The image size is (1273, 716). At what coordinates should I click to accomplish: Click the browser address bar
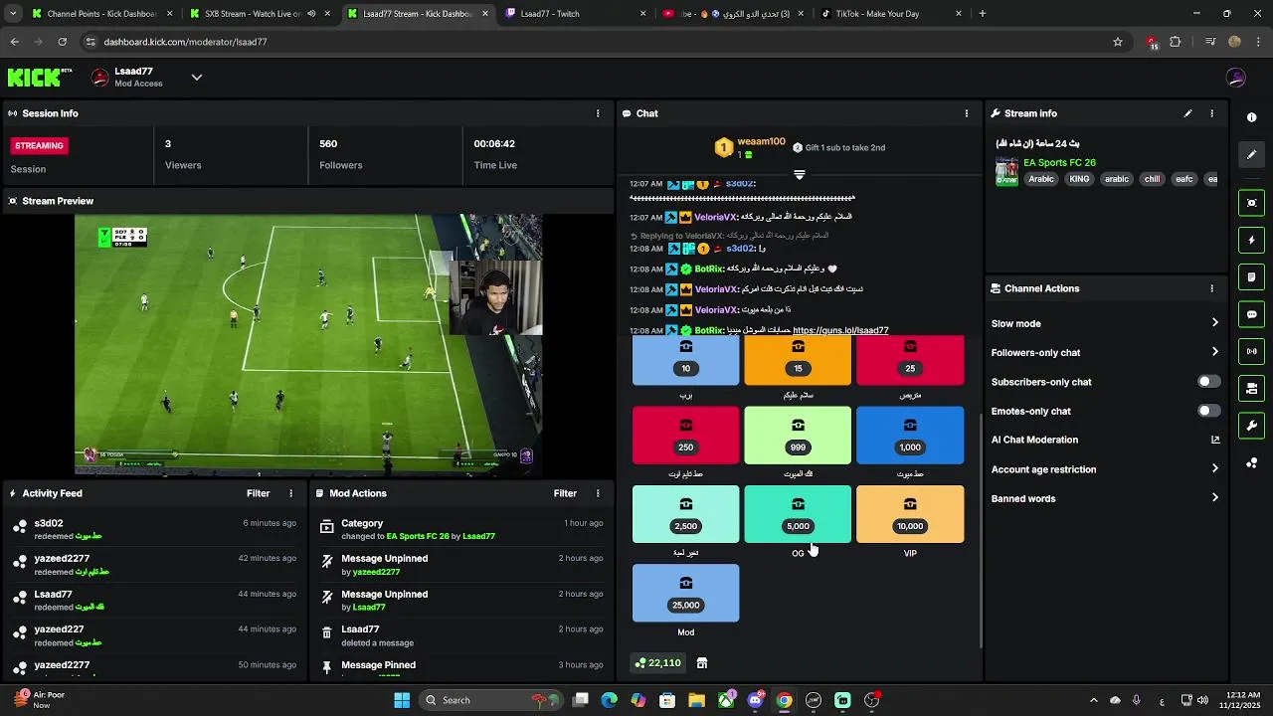click(597, 42)
